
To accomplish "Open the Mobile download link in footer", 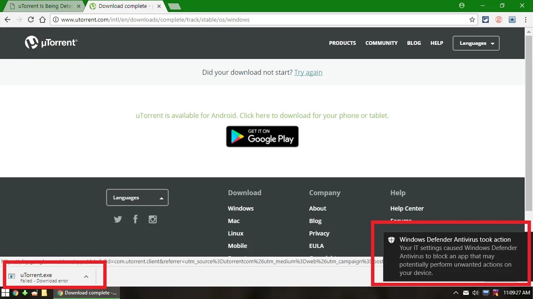I will tap(237, 246).
